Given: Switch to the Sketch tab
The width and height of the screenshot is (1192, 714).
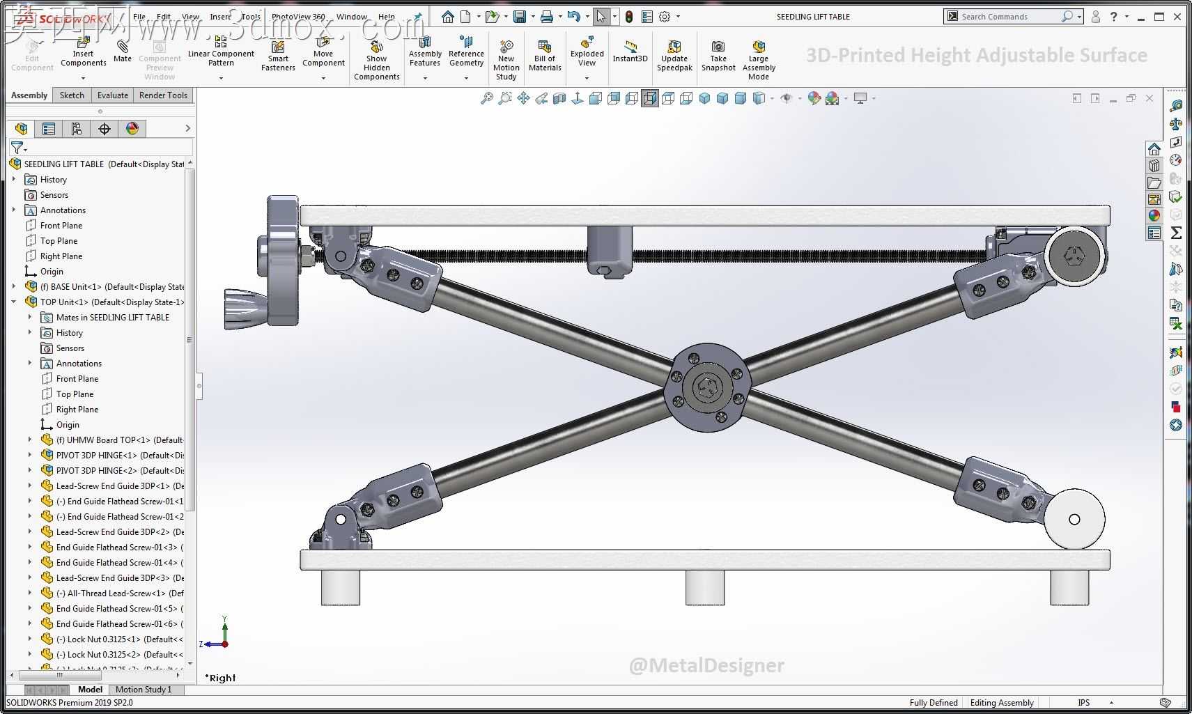Looking at the screenshot, I should coord(72,95).
